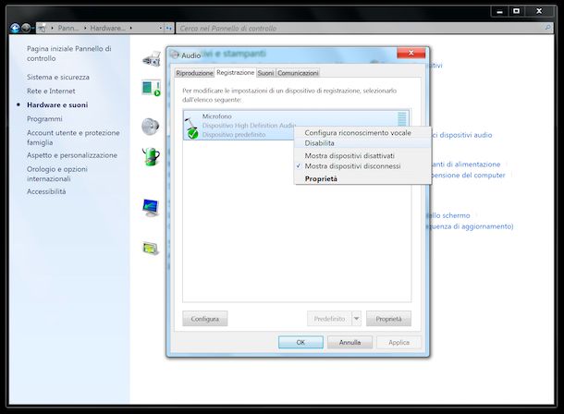Close the Audio dialog with red X

[411, 53]
